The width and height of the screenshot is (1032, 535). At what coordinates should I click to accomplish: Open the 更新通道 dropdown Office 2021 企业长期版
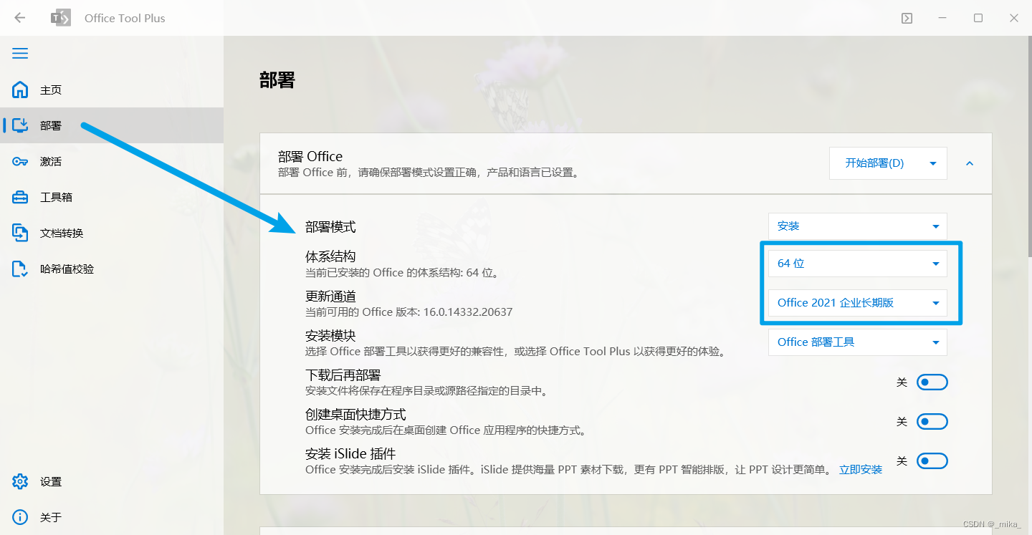[x=858, y=303]
